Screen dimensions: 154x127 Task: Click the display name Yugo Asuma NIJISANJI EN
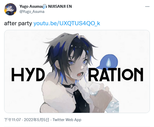pos(46,6)
